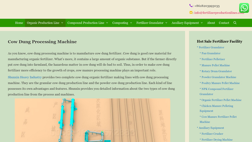Select Fertilizer Granulator in navigation bar
The height and width of the screenshot is (142, 252).
click(x=150, y=23)
